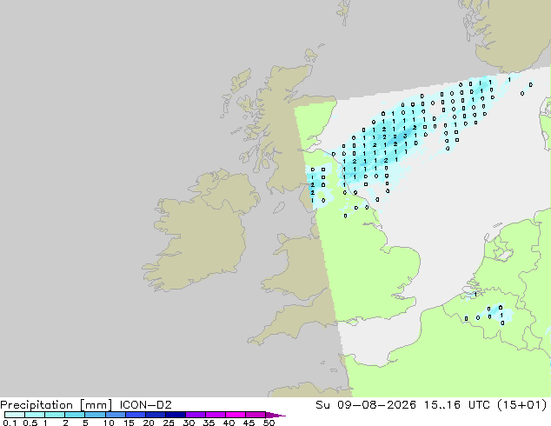Select the '(15+01)' forecast step label
Image resolution: width=551 pixels, height=426 pixels.
tap(522, 405)
